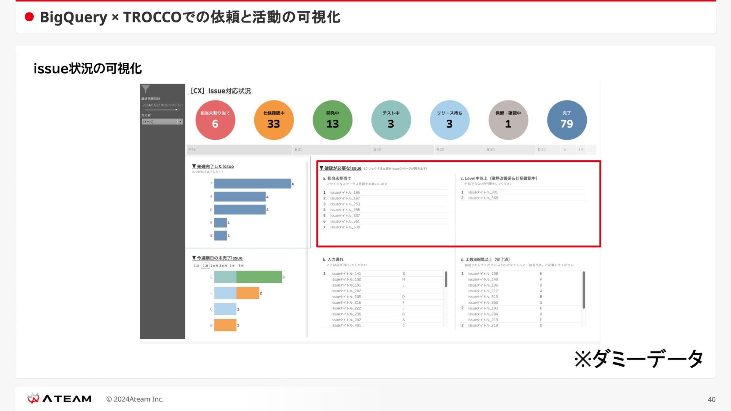The height and width of the screenshot is (411, 731).
Task: Select the 5年 period option
Action: [241, 266]
